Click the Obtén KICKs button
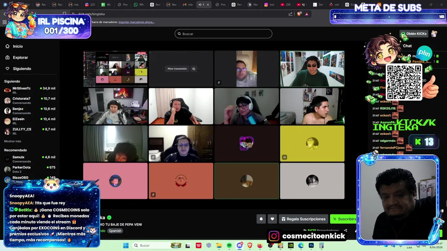Image resolution: width=447 pixels, height=251 pixels. click(414, 34)
